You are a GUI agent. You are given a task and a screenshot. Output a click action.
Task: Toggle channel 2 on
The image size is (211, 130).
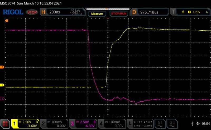coord(54,123)
